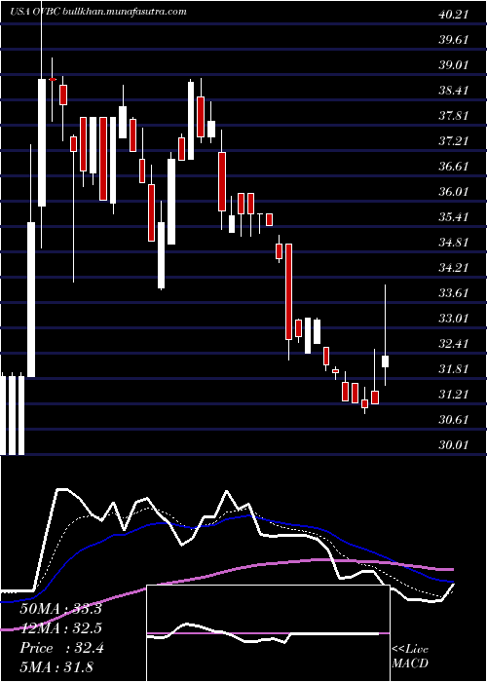Click the USA OVBC chart title text
The width and height of the screenshot is (487, 682).
click(x=98, y=12)
